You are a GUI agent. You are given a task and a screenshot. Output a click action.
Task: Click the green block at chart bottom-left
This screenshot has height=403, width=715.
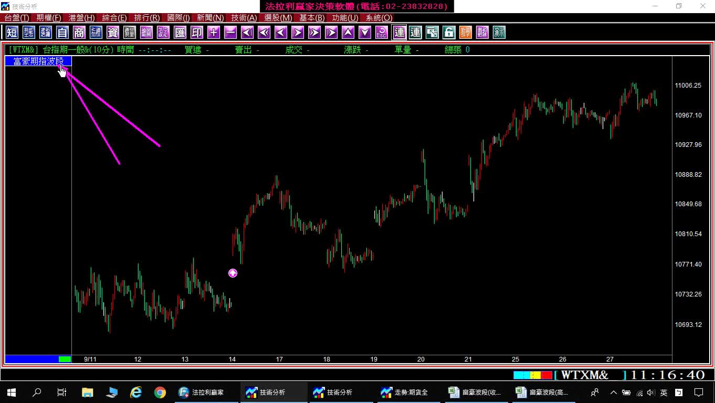(65, 359)
